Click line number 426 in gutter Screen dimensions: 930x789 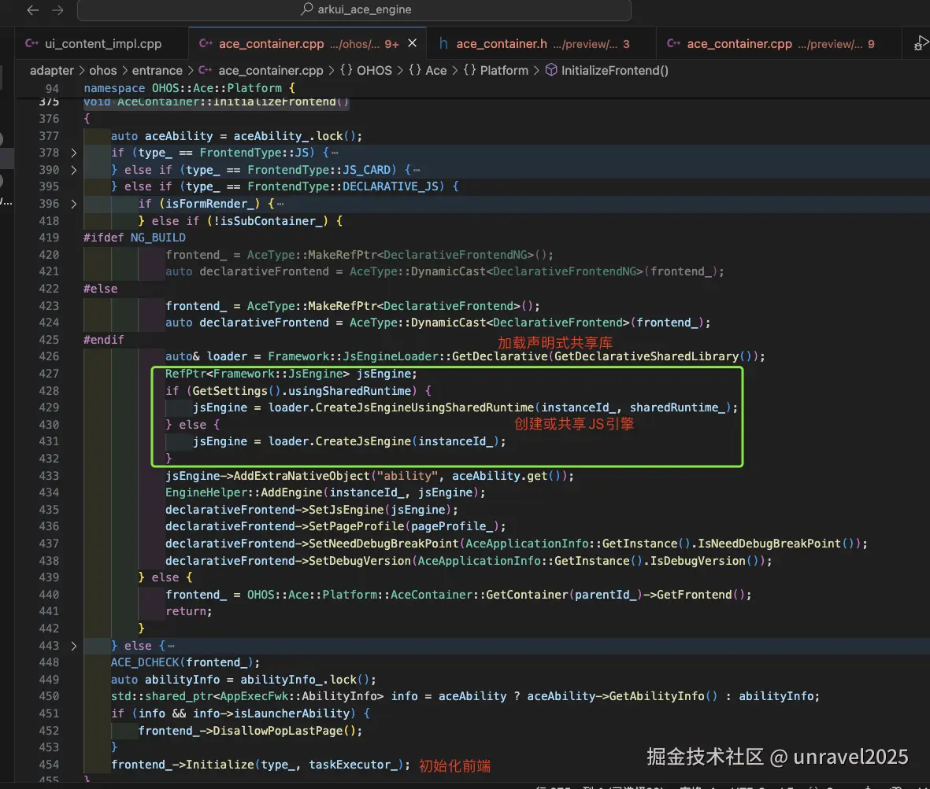50,356
